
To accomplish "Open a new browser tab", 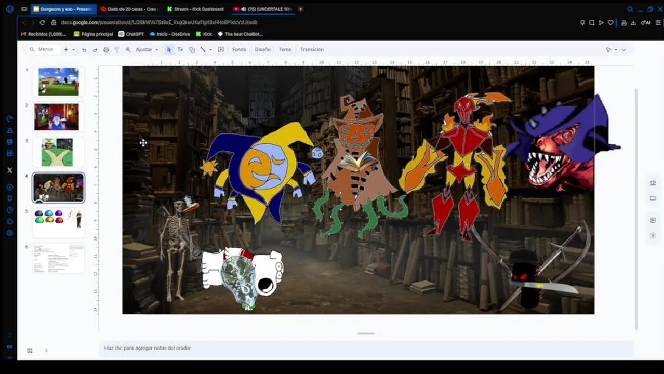I will pyautogui.click(x=300, y=9).
